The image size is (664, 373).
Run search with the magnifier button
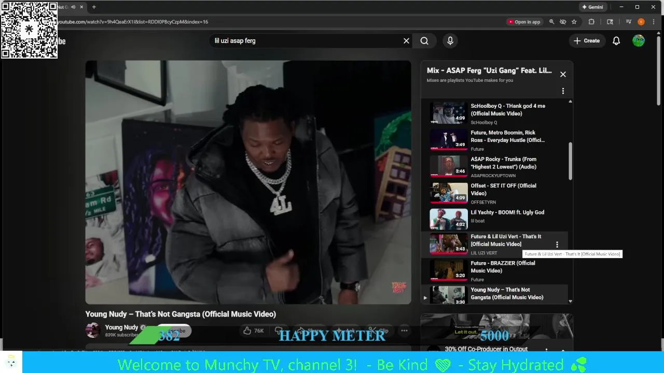coord(424,41)
